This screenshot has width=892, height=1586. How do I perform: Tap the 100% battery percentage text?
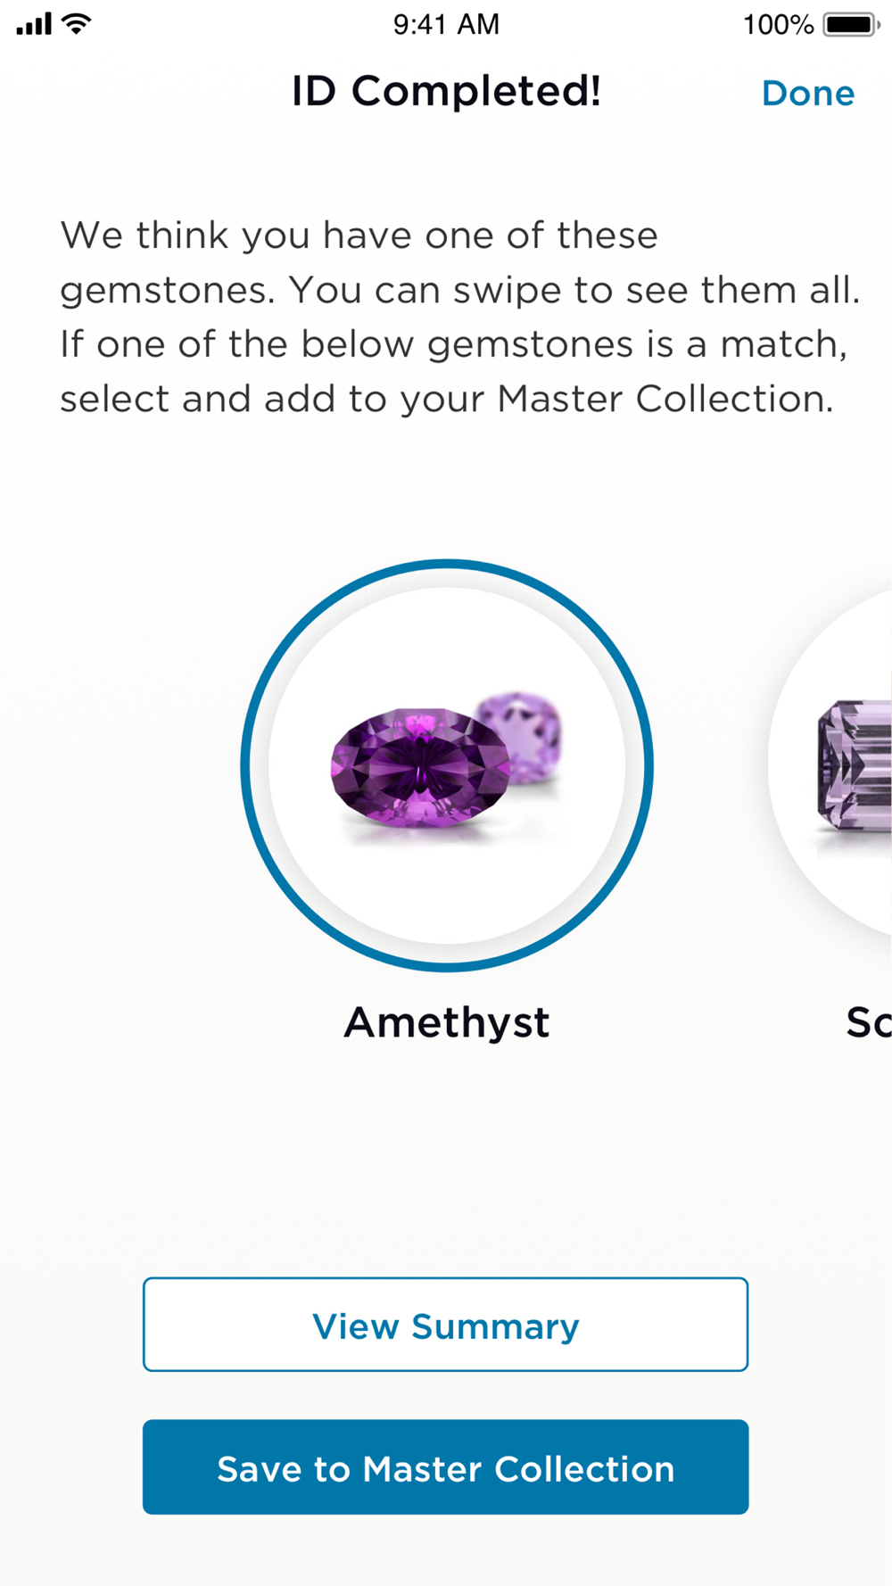pyautogui.click(x=778, y=24)
